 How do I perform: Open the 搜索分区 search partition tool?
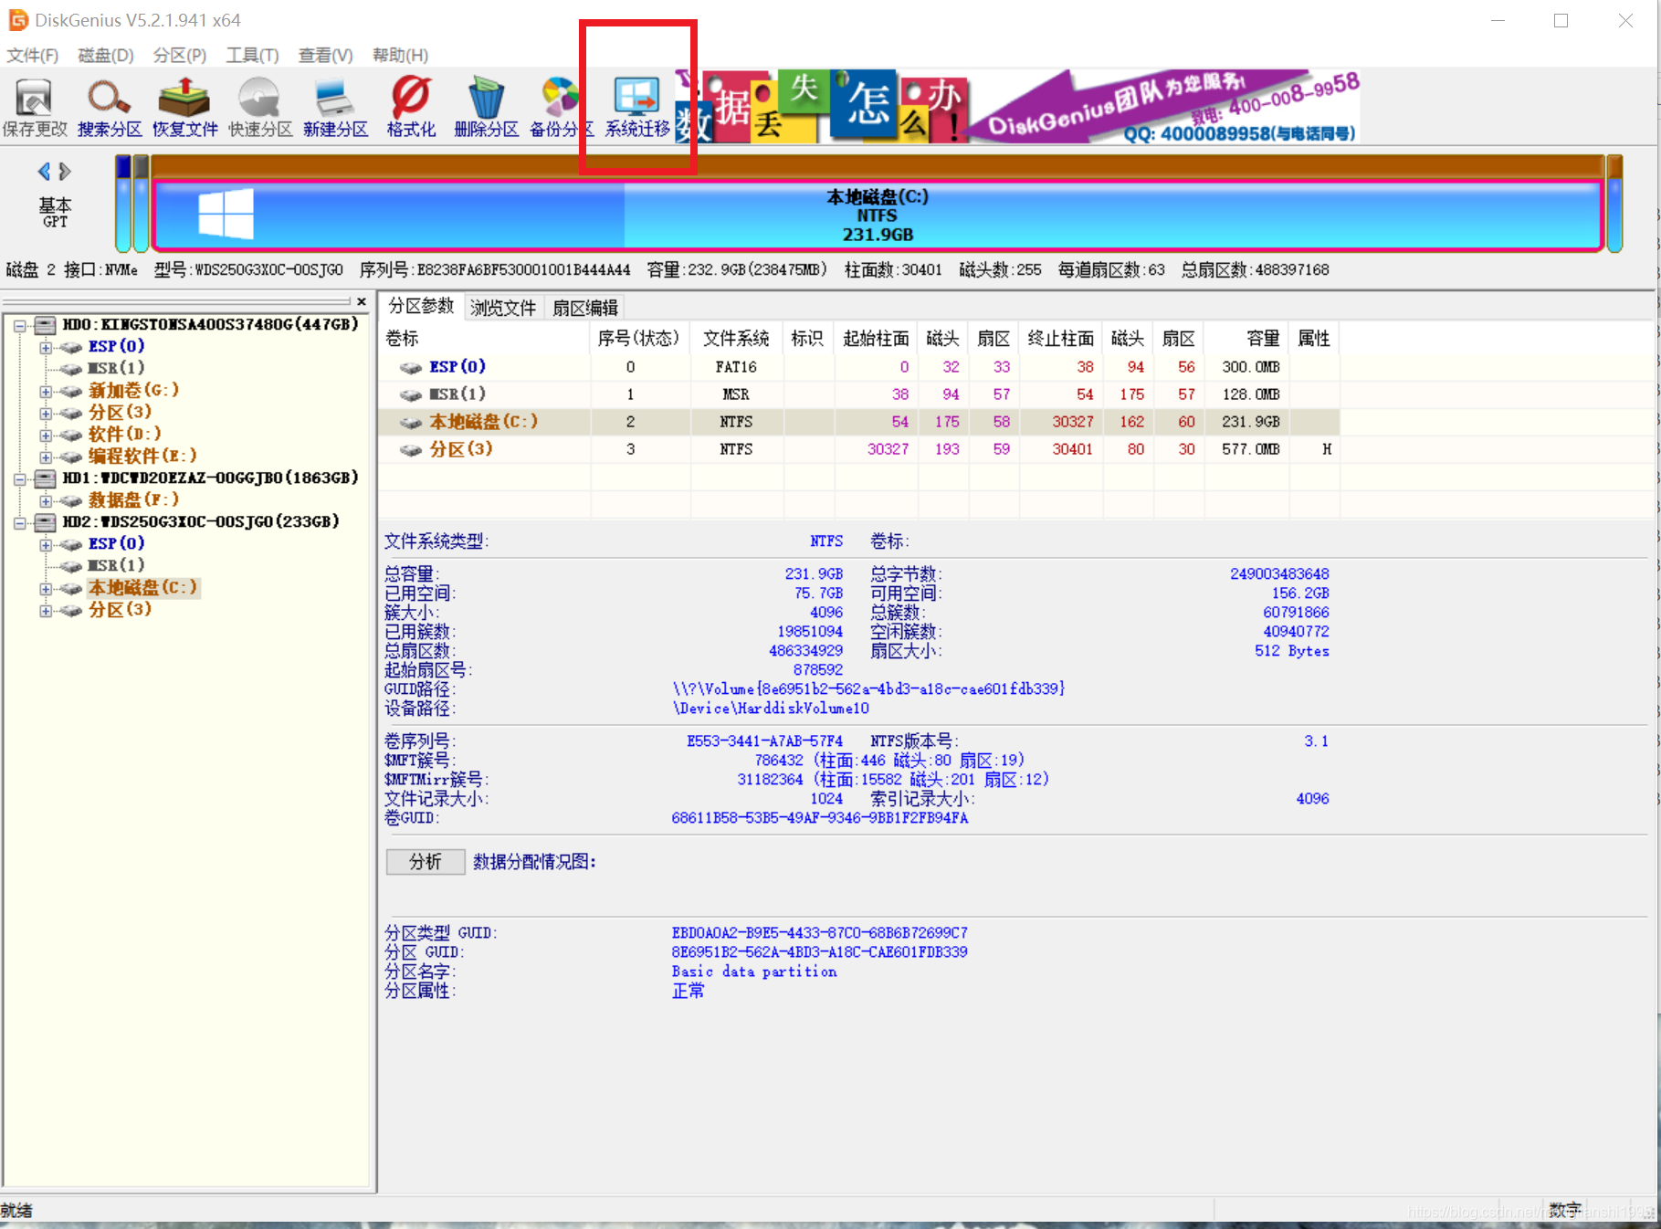[x=110, y=108]
